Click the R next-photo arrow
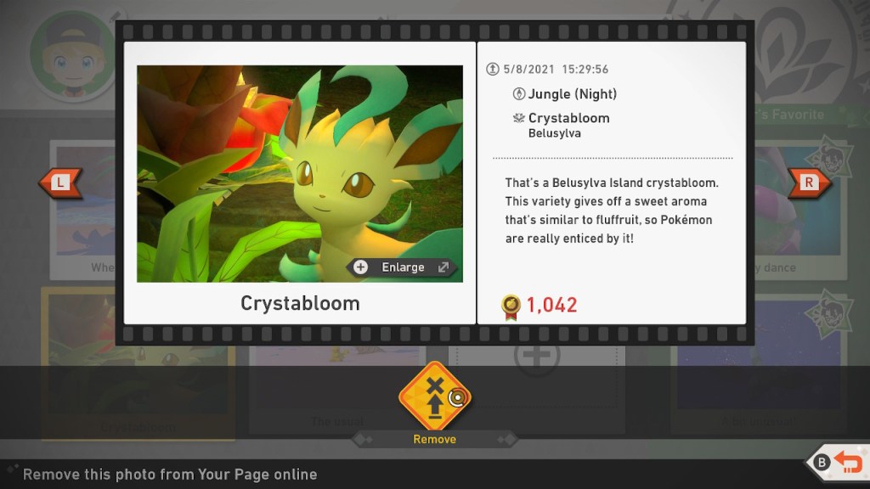Viewport: 870px width, 489px height. (809, 183)
